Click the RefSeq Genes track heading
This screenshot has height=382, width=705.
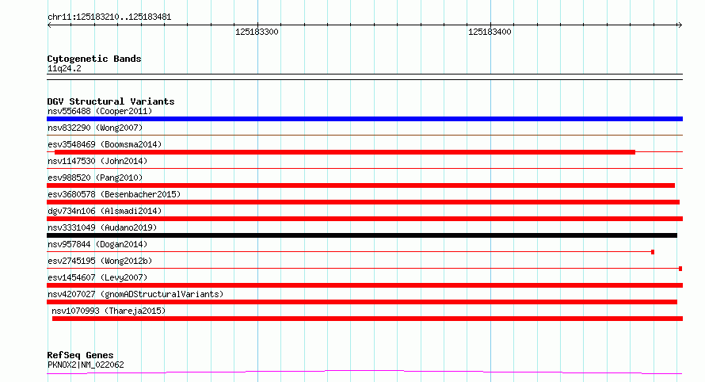click(x=80, y=355)
